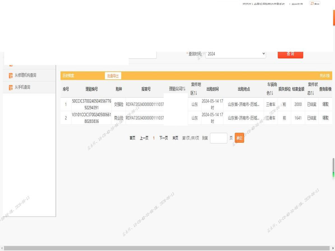Click the 历史赔案 panel title

coord(68,76)
